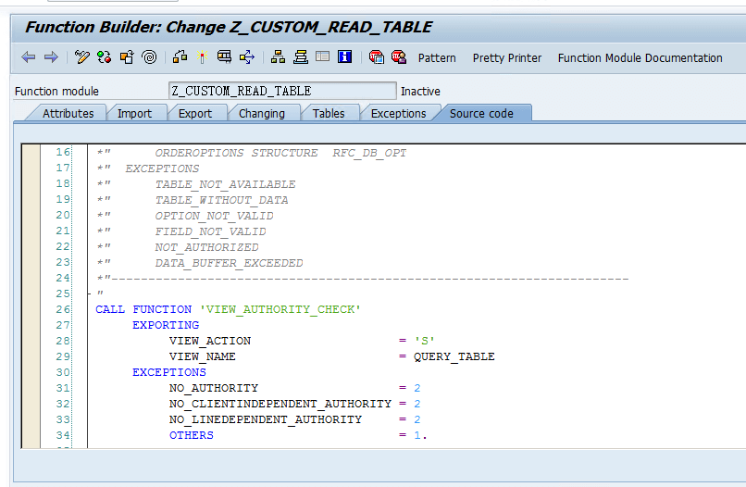Check syntax with the linked squares icon

pyautogui.click(x=180, y=57)
